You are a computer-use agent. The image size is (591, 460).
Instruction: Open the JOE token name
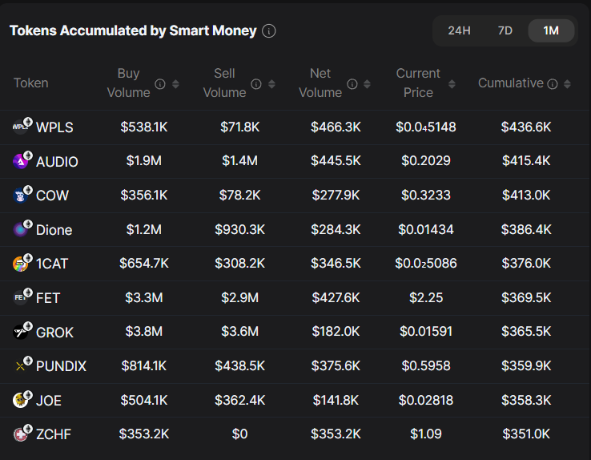49,401
